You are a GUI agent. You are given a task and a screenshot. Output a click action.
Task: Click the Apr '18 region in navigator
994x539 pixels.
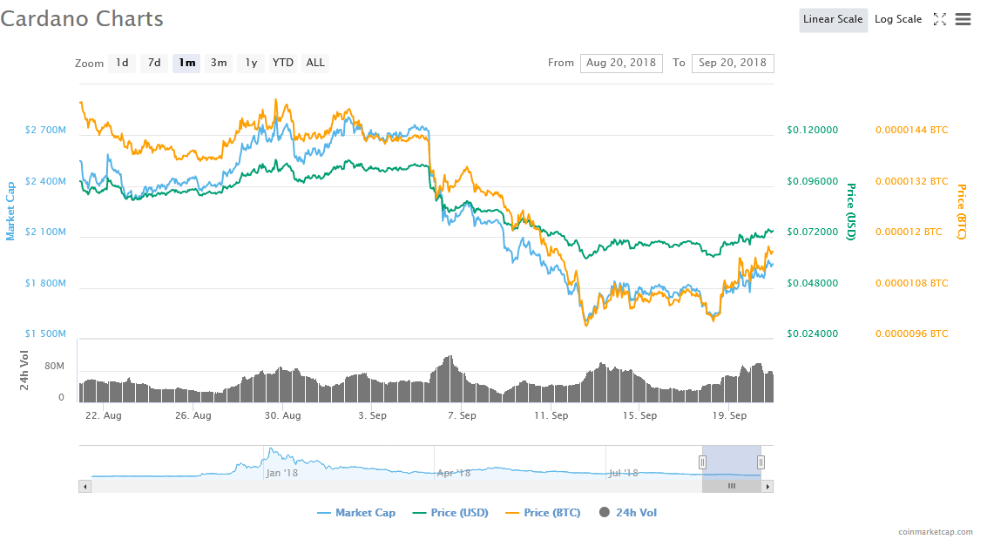[x=454, y=473]
